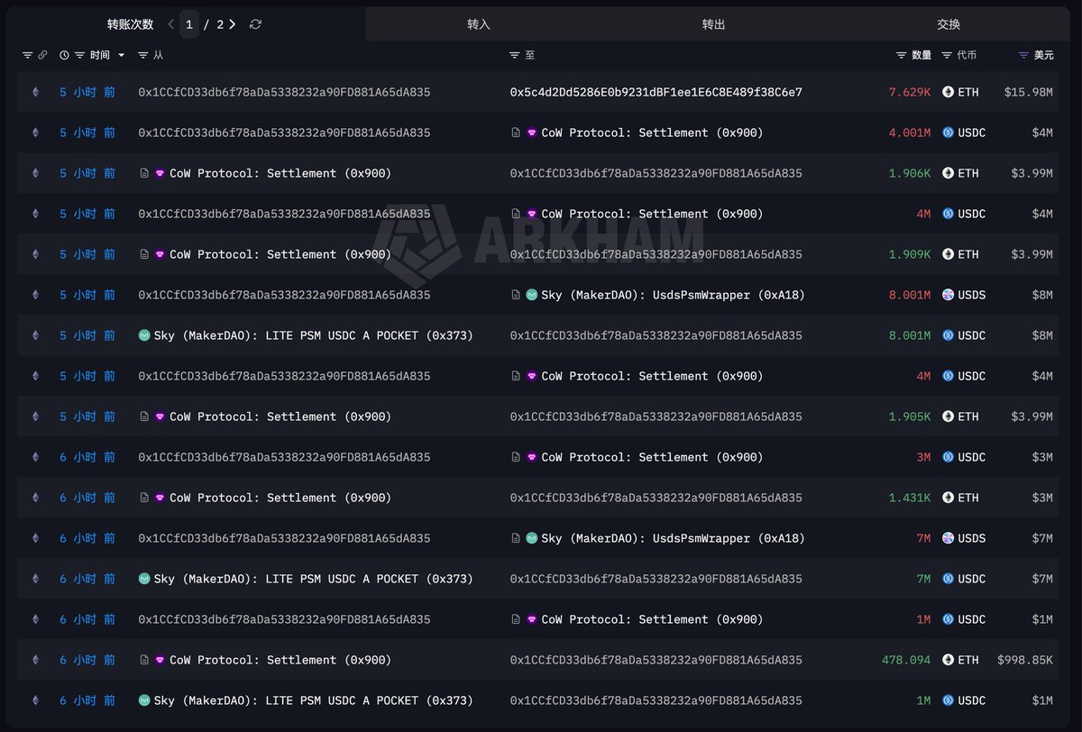Click the CoW Protocol logo in the 4.001M row

[x=532, y=133]
